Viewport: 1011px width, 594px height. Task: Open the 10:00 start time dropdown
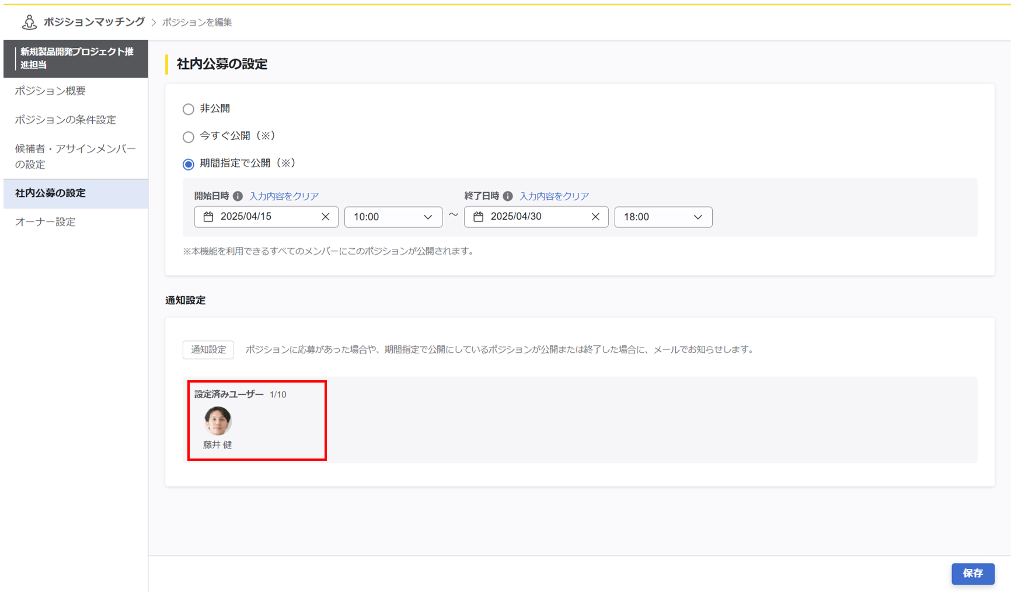[x=393, y=217]
